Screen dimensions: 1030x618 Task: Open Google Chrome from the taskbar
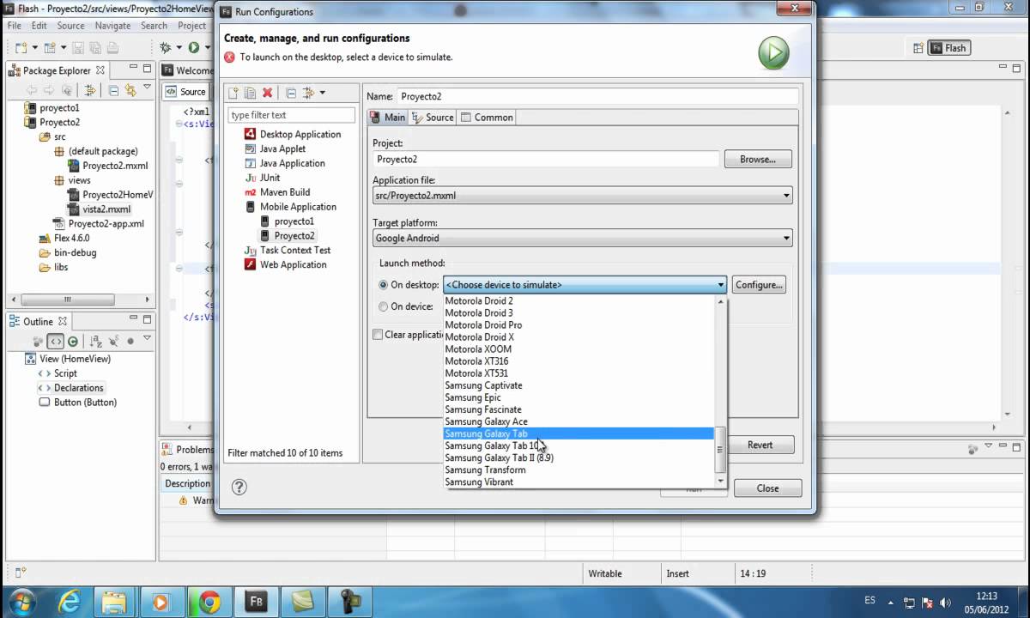tap(209, 601)
